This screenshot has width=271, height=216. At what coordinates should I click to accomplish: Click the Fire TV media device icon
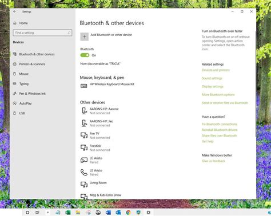[x=84, y=135]
